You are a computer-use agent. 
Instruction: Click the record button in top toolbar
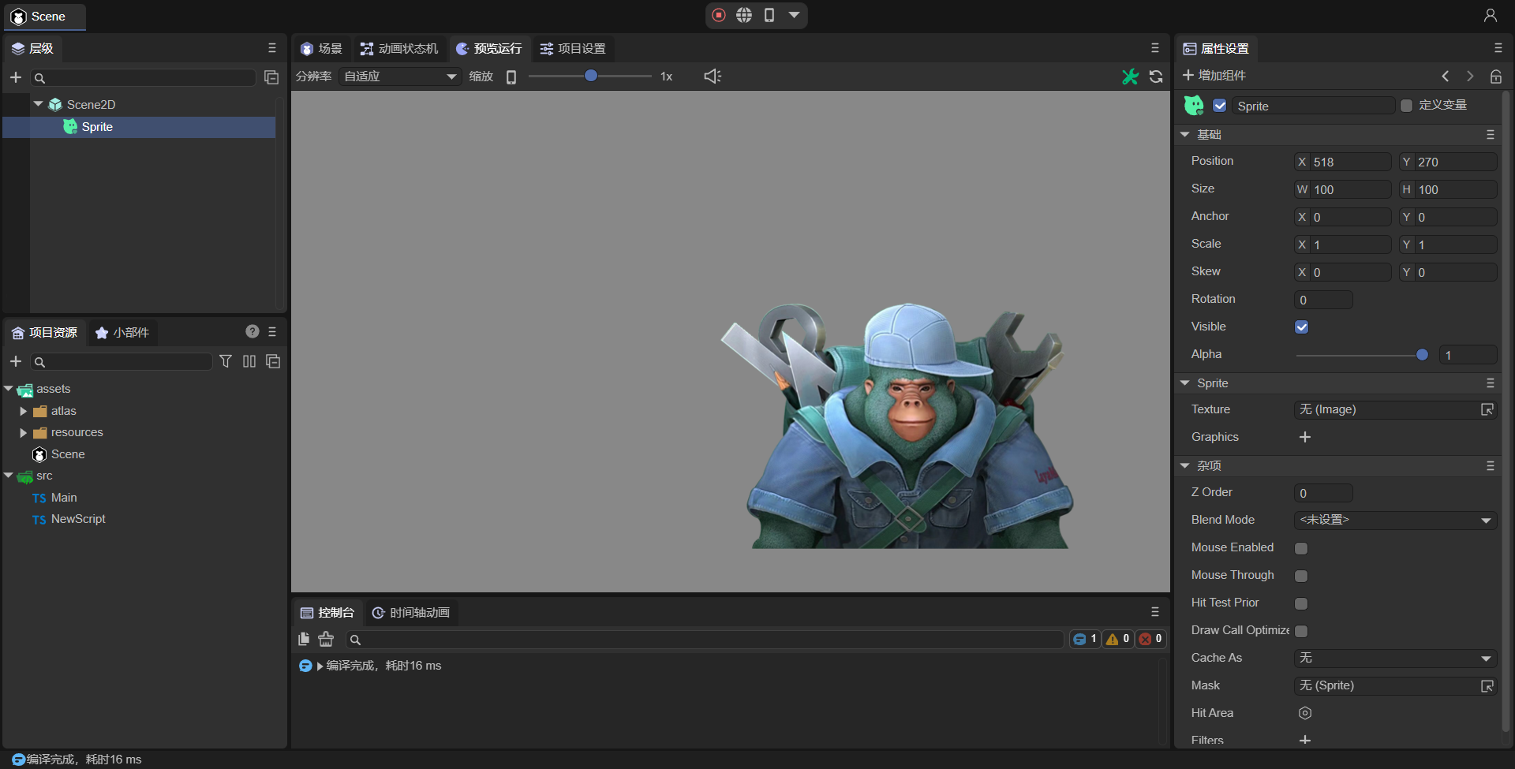719,15
